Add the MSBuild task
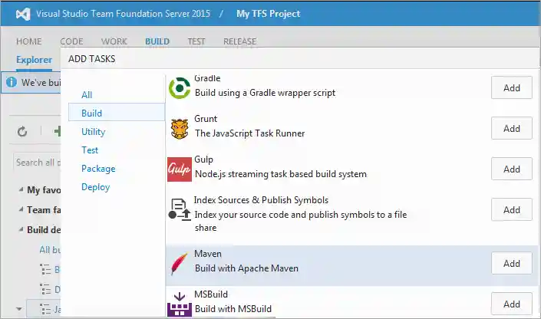 pos(512,304)
